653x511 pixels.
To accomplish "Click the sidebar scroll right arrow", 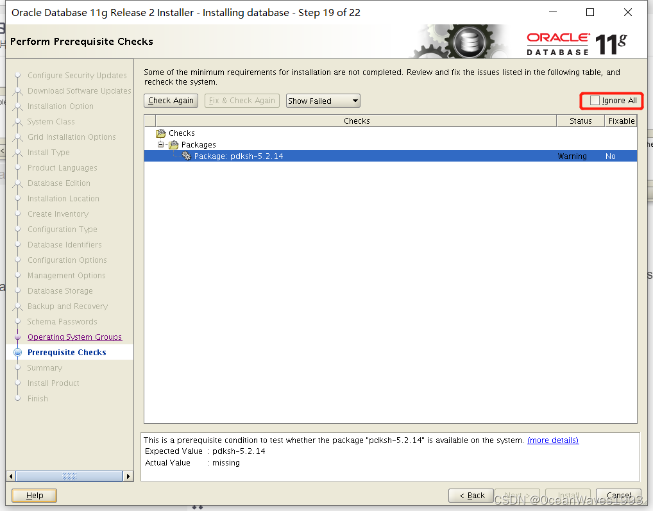I will pos(128,476).
